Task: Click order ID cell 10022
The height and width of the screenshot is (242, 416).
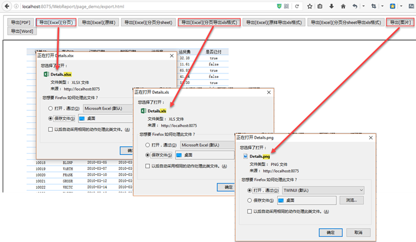Action: pos(41,187)
